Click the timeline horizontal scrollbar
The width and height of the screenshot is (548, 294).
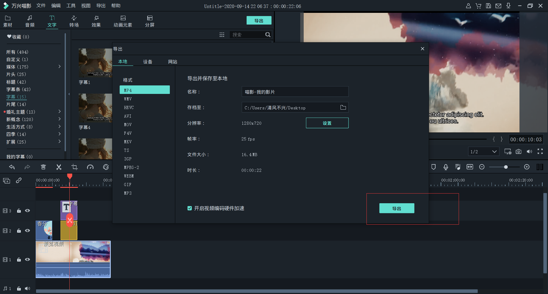click(x=257, y=291)
